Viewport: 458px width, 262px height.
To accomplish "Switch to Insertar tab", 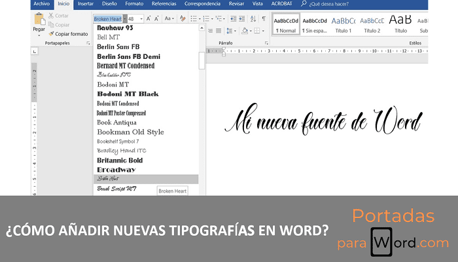I will point(86,4).
